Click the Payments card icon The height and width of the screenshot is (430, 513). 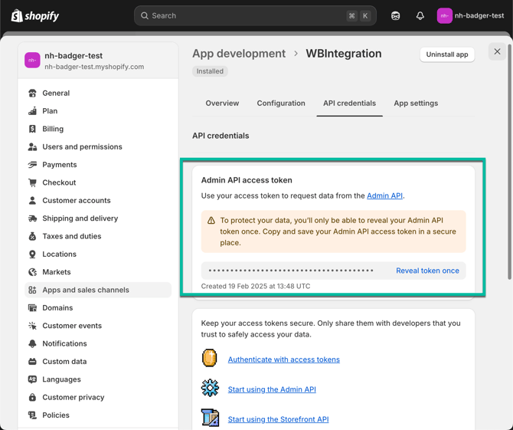point(32,164)
